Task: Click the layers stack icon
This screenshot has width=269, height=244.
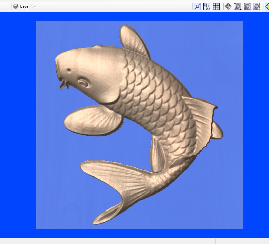Action: [16, 6]
